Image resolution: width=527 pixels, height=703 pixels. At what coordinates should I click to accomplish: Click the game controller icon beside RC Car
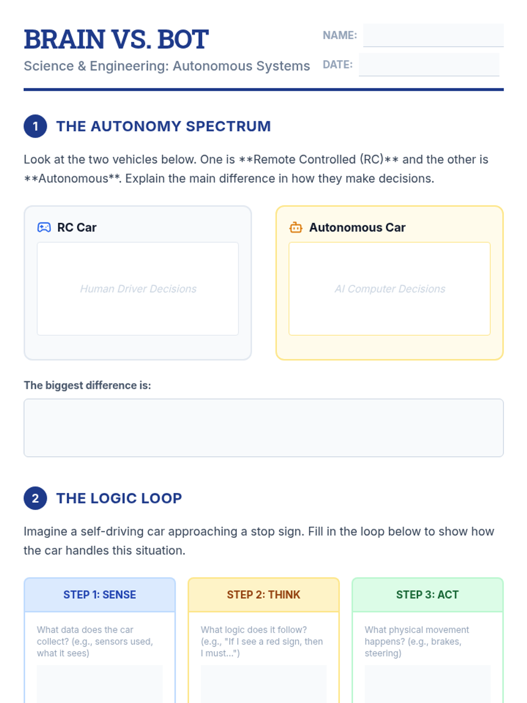[x=44, y=227]
